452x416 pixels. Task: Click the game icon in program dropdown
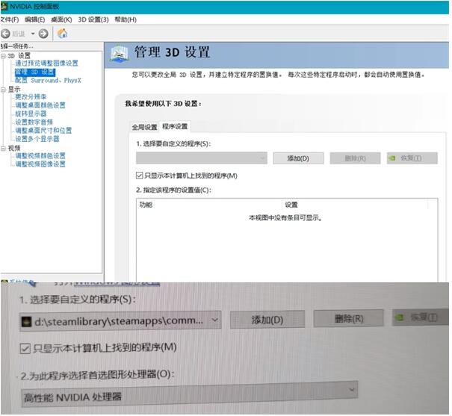tap(26, 322)
